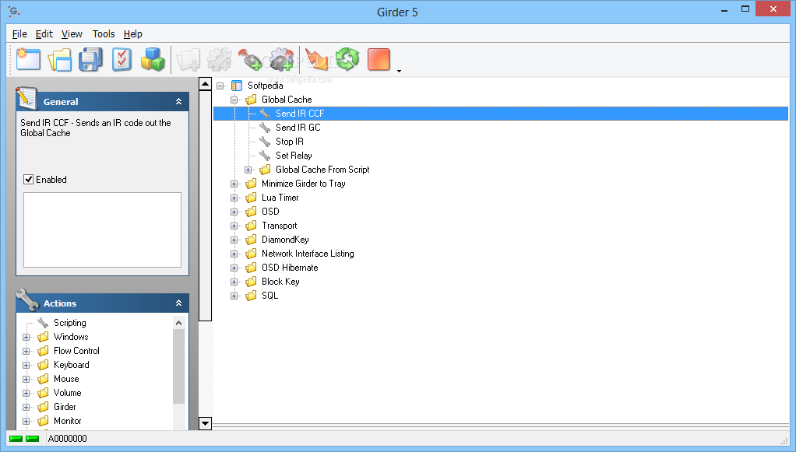The height and width of the screenshot is (452, 796).
Task: Click the Actions panel wrench icon
Action: point(27,300)
